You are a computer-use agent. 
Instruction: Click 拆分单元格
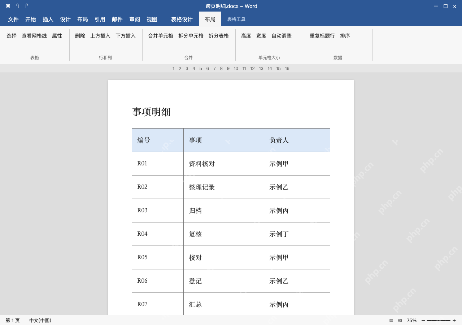tap(191, 36)
